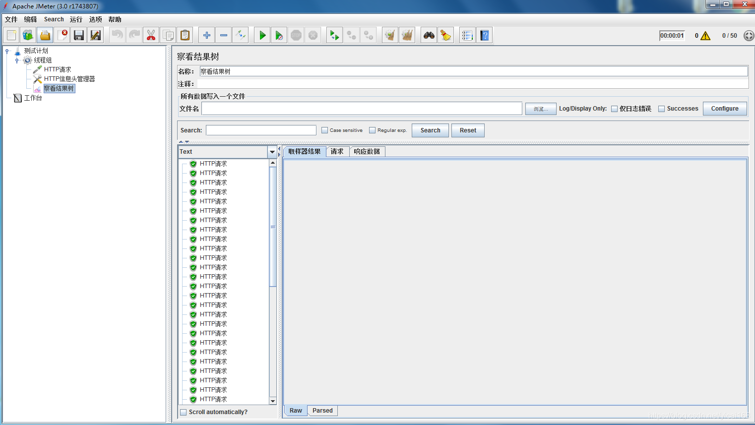The width and height of the screenshot is (755, 425).
Task: Click the Undo arrow icon
Action: pyautogui.click(x=118, y=35)
